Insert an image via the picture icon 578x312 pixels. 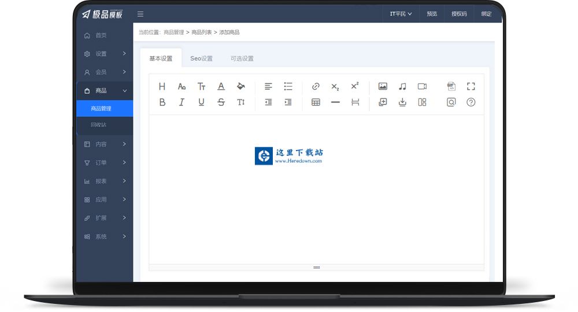(383, 86)
